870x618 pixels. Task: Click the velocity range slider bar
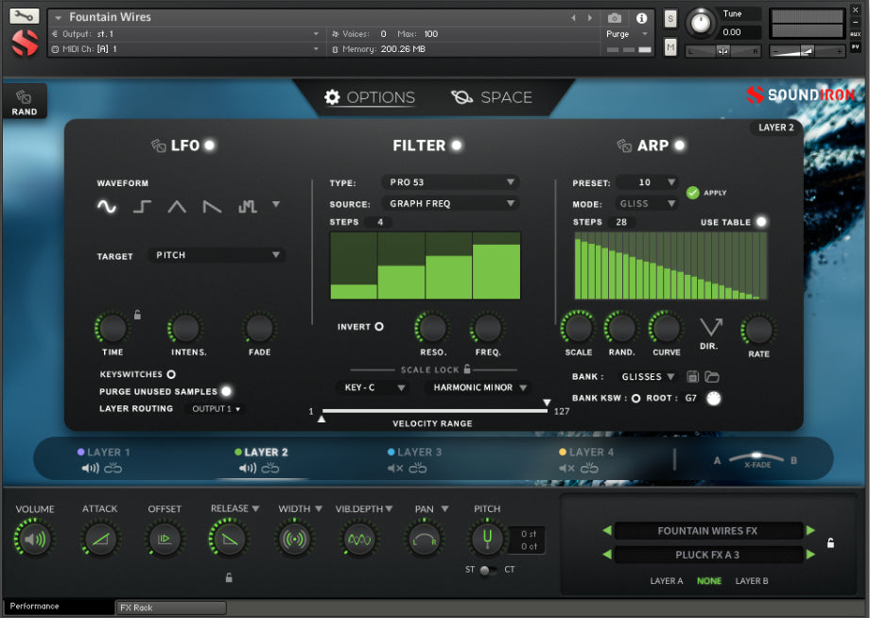point(434,411)
